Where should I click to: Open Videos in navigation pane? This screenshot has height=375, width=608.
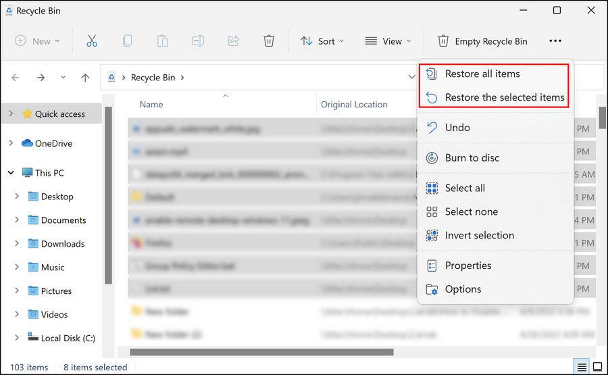click(54, 314)
